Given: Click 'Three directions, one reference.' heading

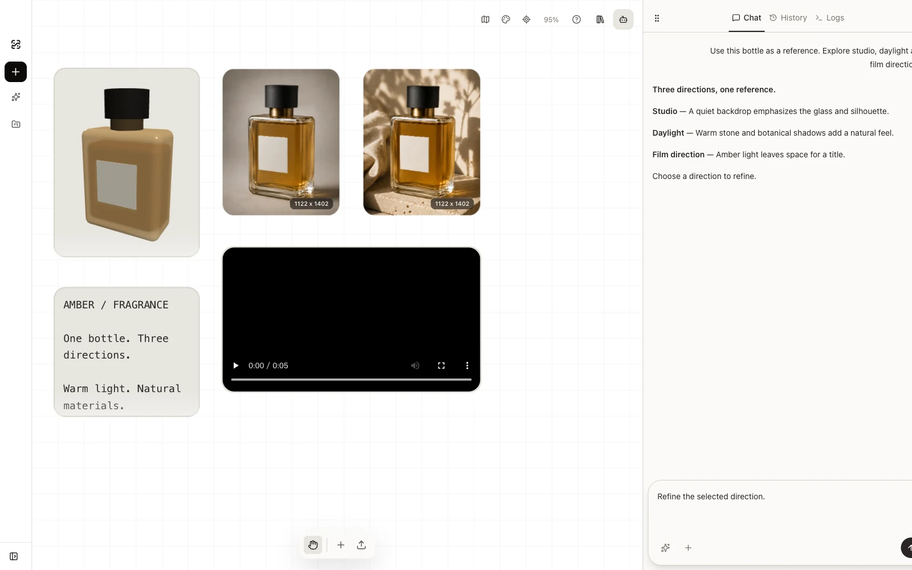Looking at the screenshot, I should [714, 89].
